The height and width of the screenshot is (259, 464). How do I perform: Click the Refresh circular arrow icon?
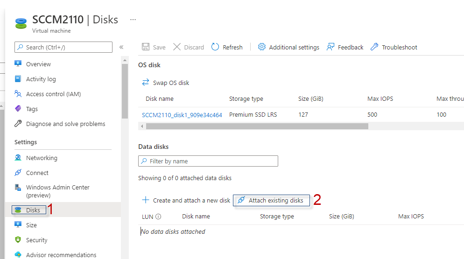click(215, 47)
